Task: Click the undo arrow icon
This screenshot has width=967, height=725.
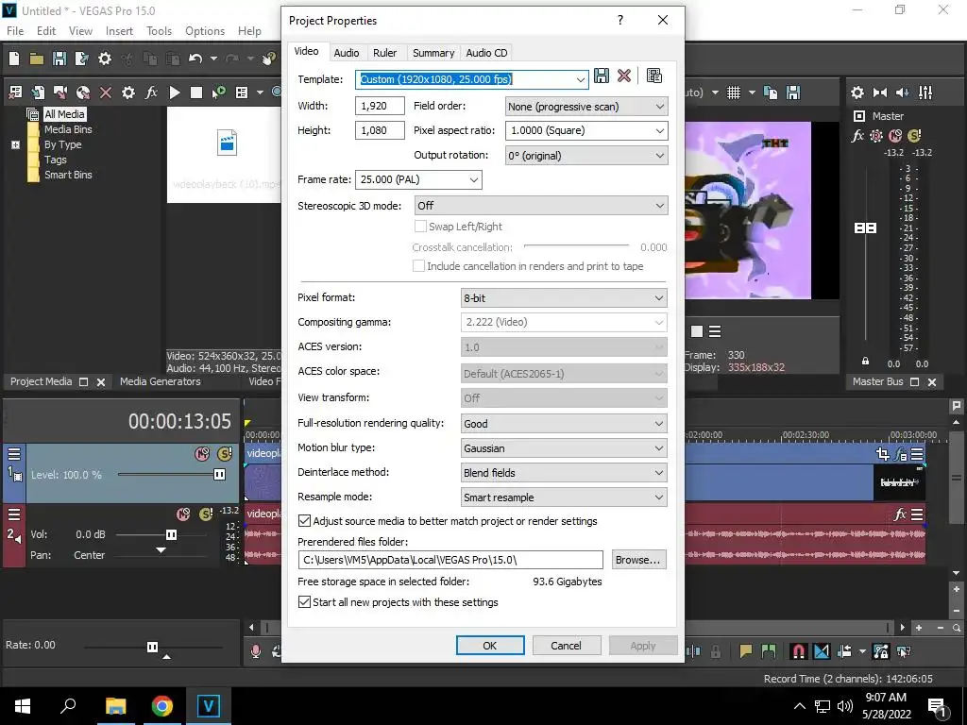Action: 195,59
